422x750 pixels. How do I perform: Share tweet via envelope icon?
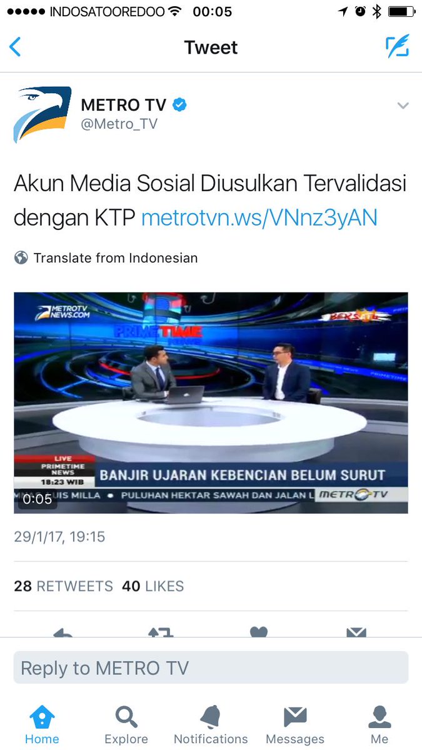coord(356,632)
